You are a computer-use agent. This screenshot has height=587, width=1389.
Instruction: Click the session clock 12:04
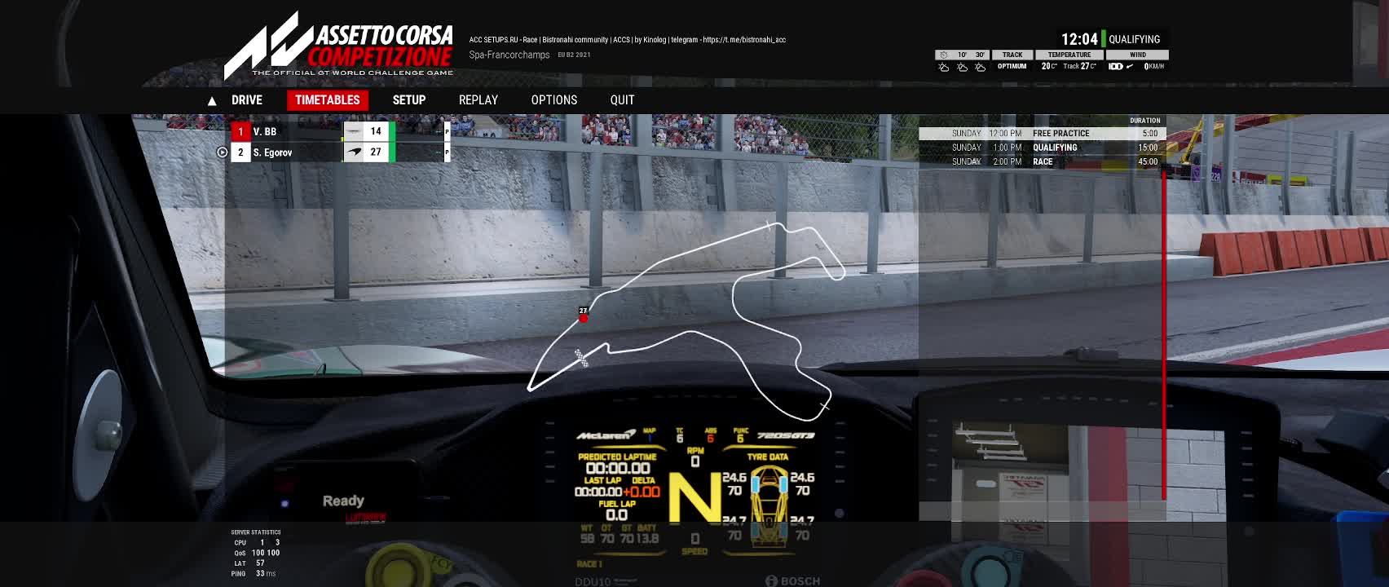coord(1079,39)
